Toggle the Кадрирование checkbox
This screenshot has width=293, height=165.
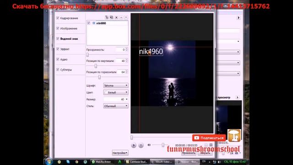(58, 18)
